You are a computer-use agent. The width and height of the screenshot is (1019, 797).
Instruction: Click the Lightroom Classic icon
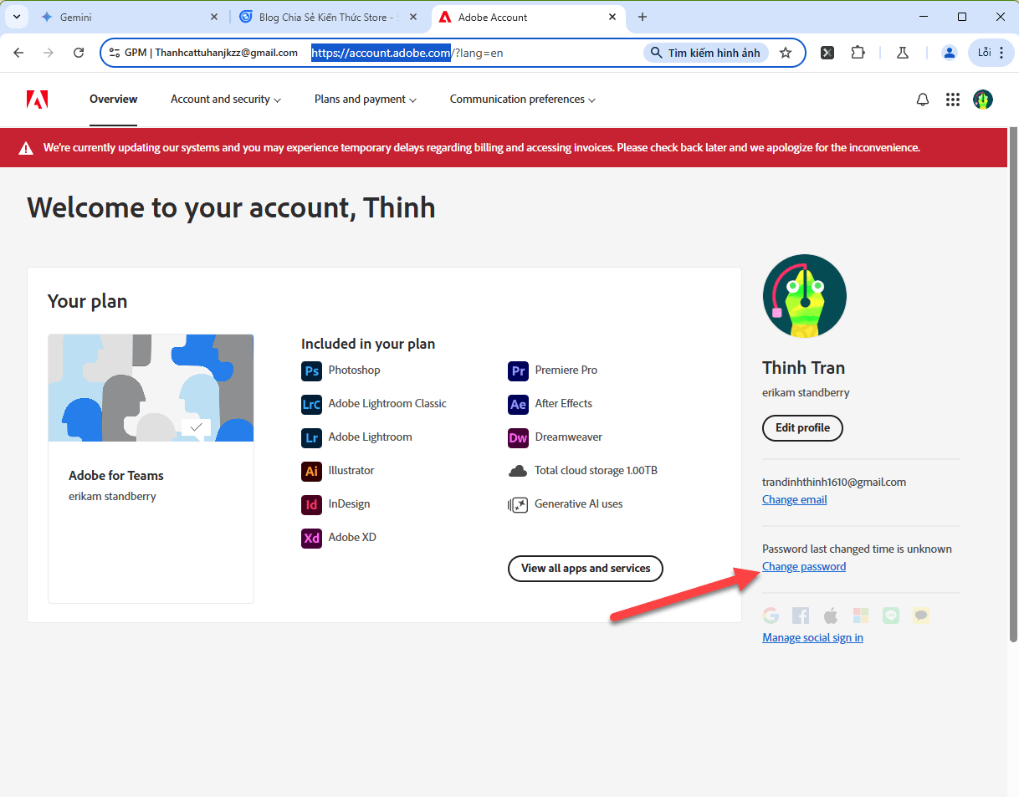[311, 404]
